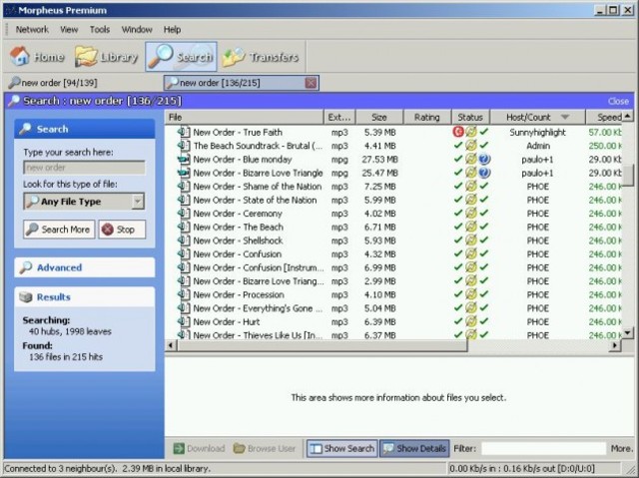Click the Download button

pos(199,448)
